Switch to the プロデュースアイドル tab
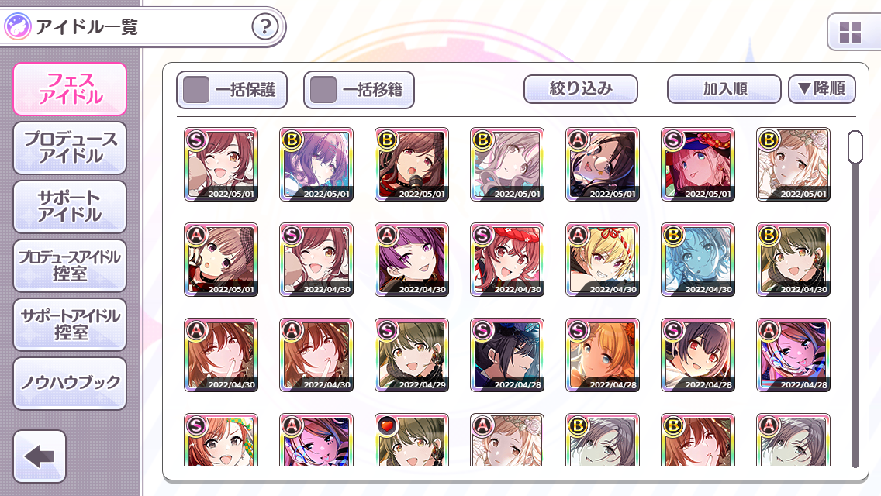 pos(70,148)
